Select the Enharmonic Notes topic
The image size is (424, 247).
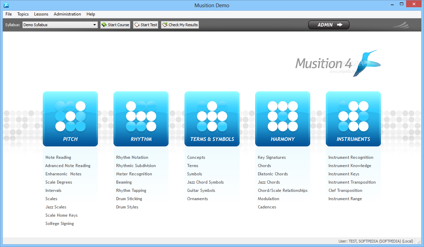63,174
